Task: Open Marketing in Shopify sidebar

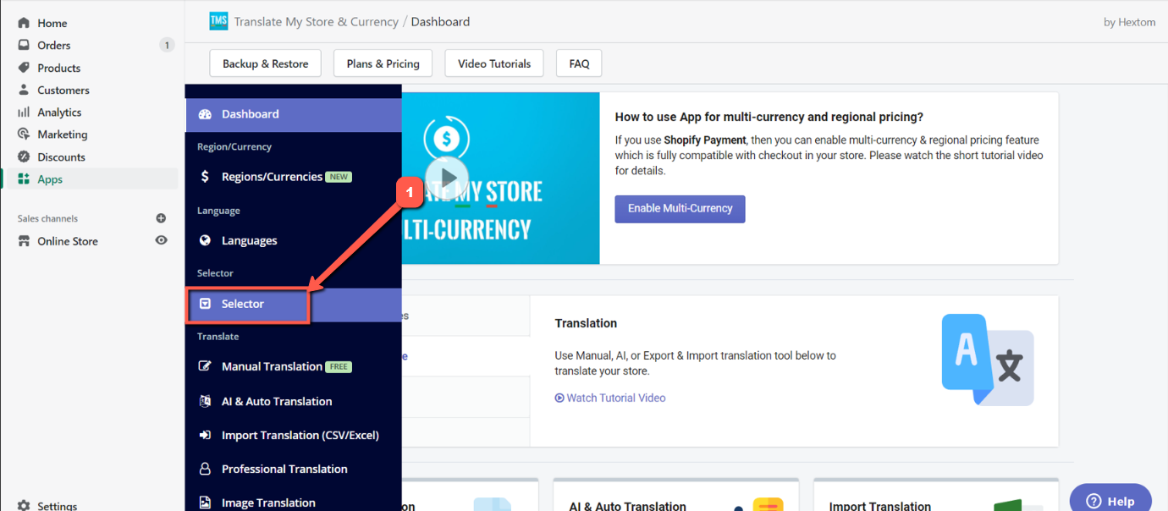Action: point(63,134)
